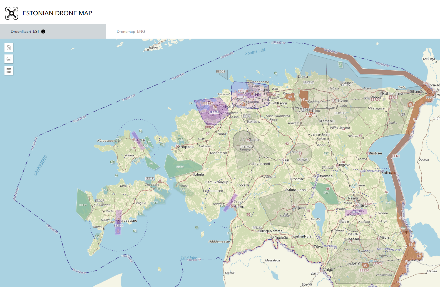Select the Mõisaküla town label

click(280, 238)
